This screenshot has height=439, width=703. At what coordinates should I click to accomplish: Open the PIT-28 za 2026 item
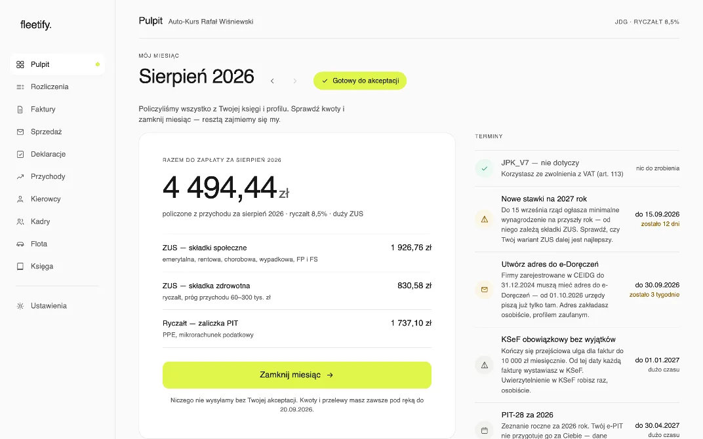(x=577, y=421)
